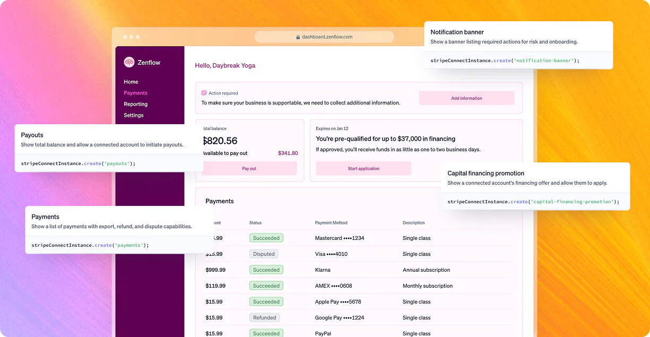Click the Disputed status badge
The width and height of the screenshot is (650, 337).
coord(264,254)
